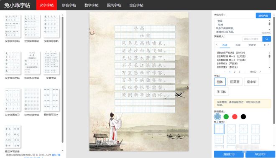The height and width of the screenshot is (158, 276).
Task: Click the 清空内容 button
Action: 263,15
